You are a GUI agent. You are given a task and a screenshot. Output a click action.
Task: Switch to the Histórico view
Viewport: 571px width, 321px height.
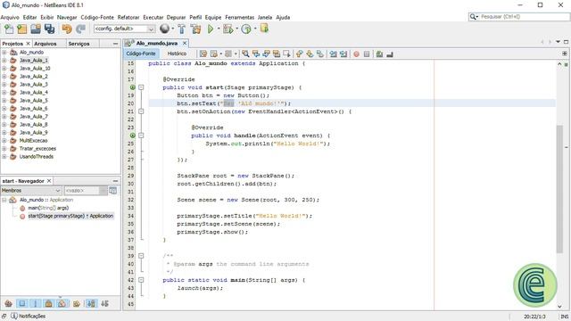coord(177,53)
